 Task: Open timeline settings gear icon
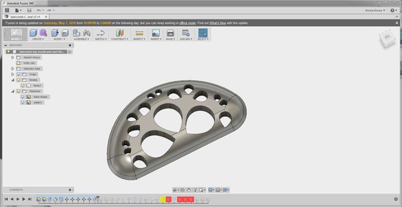[396, 199]
